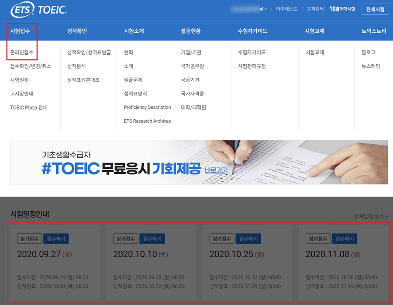
Task: Choose 기업/기관 submenu item
Action: [x=191, y=52]
